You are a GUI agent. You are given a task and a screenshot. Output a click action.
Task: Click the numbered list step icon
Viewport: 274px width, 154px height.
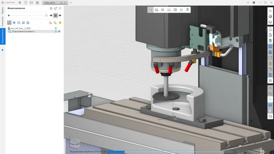(x=19, y=23)
